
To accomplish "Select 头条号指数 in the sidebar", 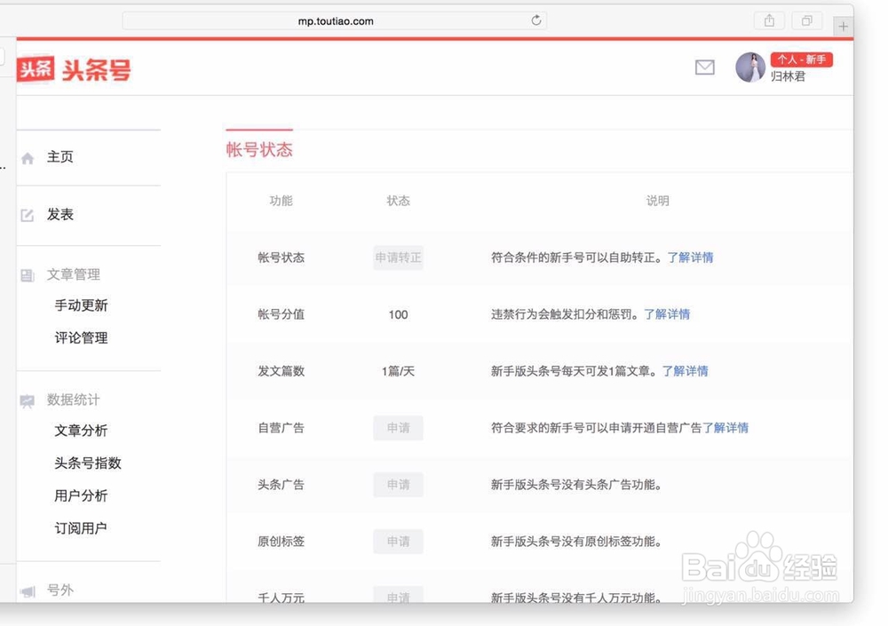I will [x=88, y=463].
